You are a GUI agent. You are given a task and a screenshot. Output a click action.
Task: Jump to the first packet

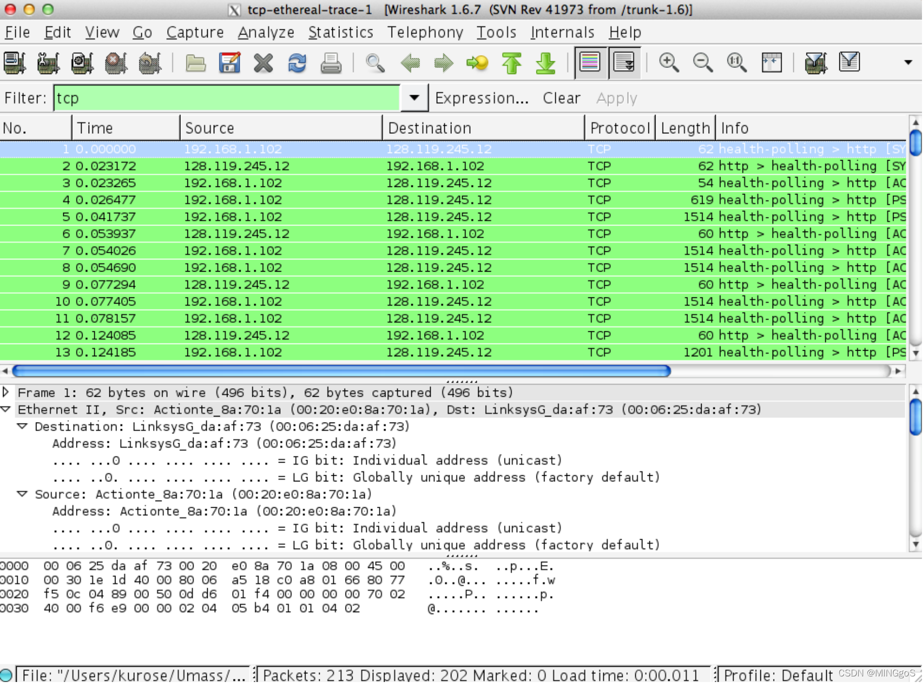(x=512, y=63)
